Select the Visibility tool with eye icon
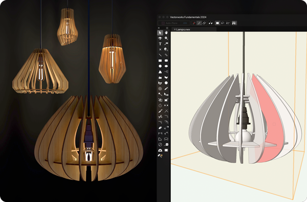This screenshot has width=307, height=202. pos(166,94)
